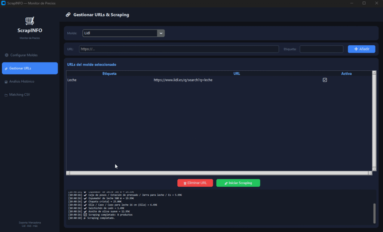Click the gear icon beside Configurar Moldes

6,55
